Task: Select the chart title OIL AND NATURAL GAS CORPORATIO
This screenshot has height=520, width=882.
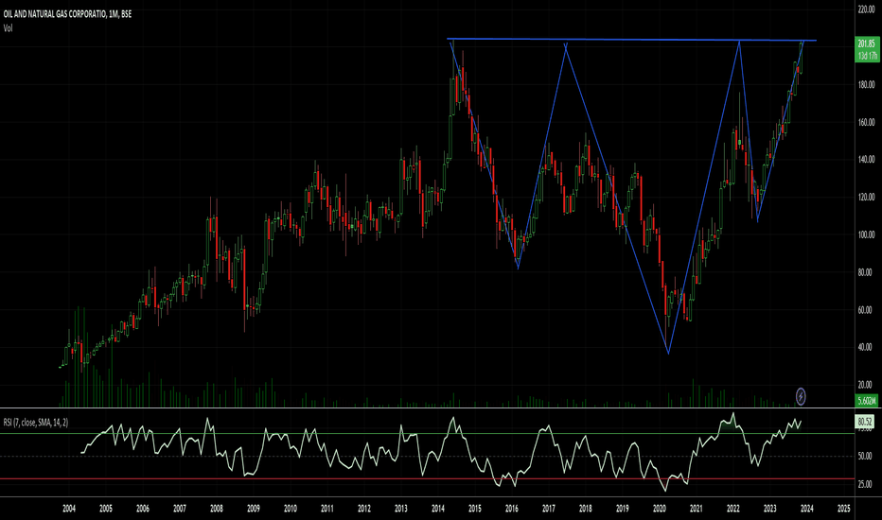Action: click(55, 14)
